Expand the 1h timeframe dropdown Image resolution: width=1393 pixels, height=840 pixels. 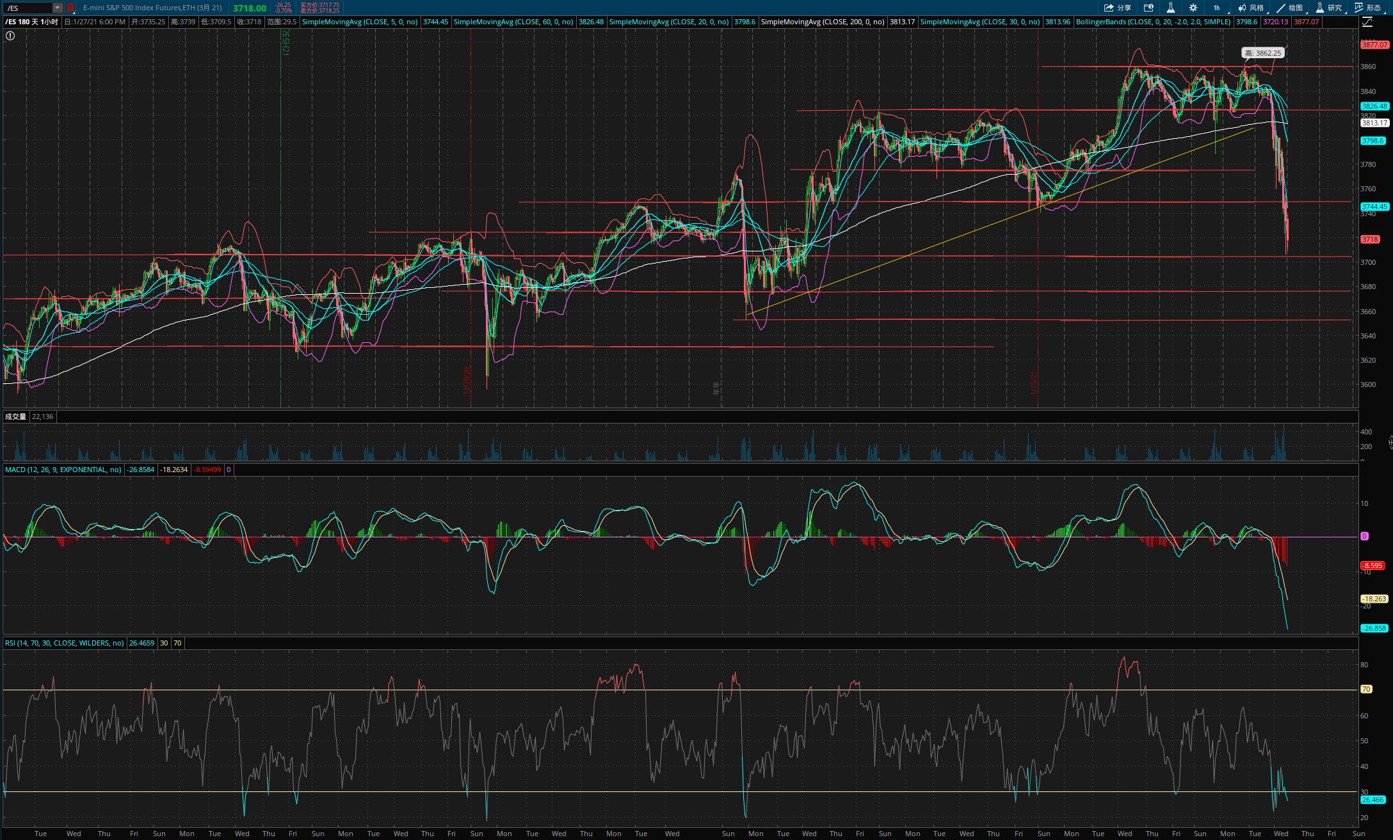click(1217, 8)
